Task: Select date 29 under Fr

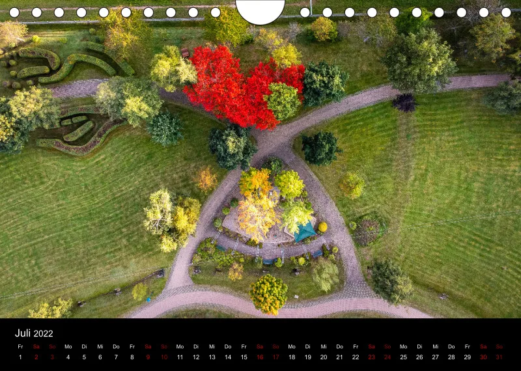Action: click(467, 357)
